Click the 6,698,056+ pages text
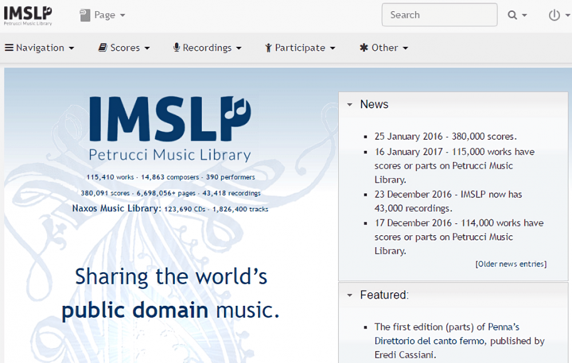This screenshot has height=363, width=572. [x=166, y=193]
